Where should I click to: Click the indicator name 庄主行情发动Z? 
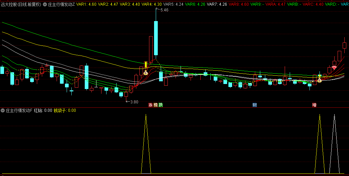tap(61, 4)
